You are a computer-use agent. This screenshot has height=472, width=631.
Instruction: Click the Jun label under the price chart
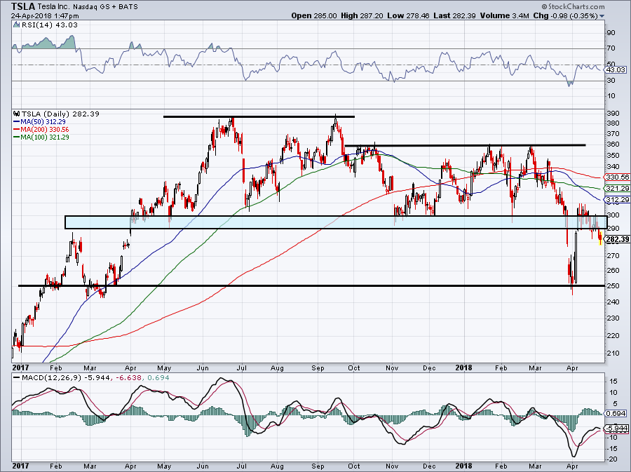203,368
